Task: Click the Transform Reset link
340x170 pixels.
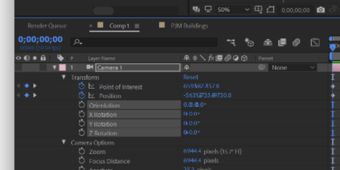Action: tap(191, 77)
